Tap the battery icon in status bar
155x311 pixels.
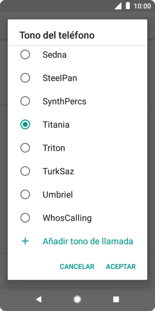click(x=128, y=6)
